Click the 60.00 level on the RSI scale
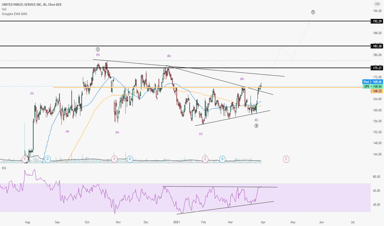 377,191
